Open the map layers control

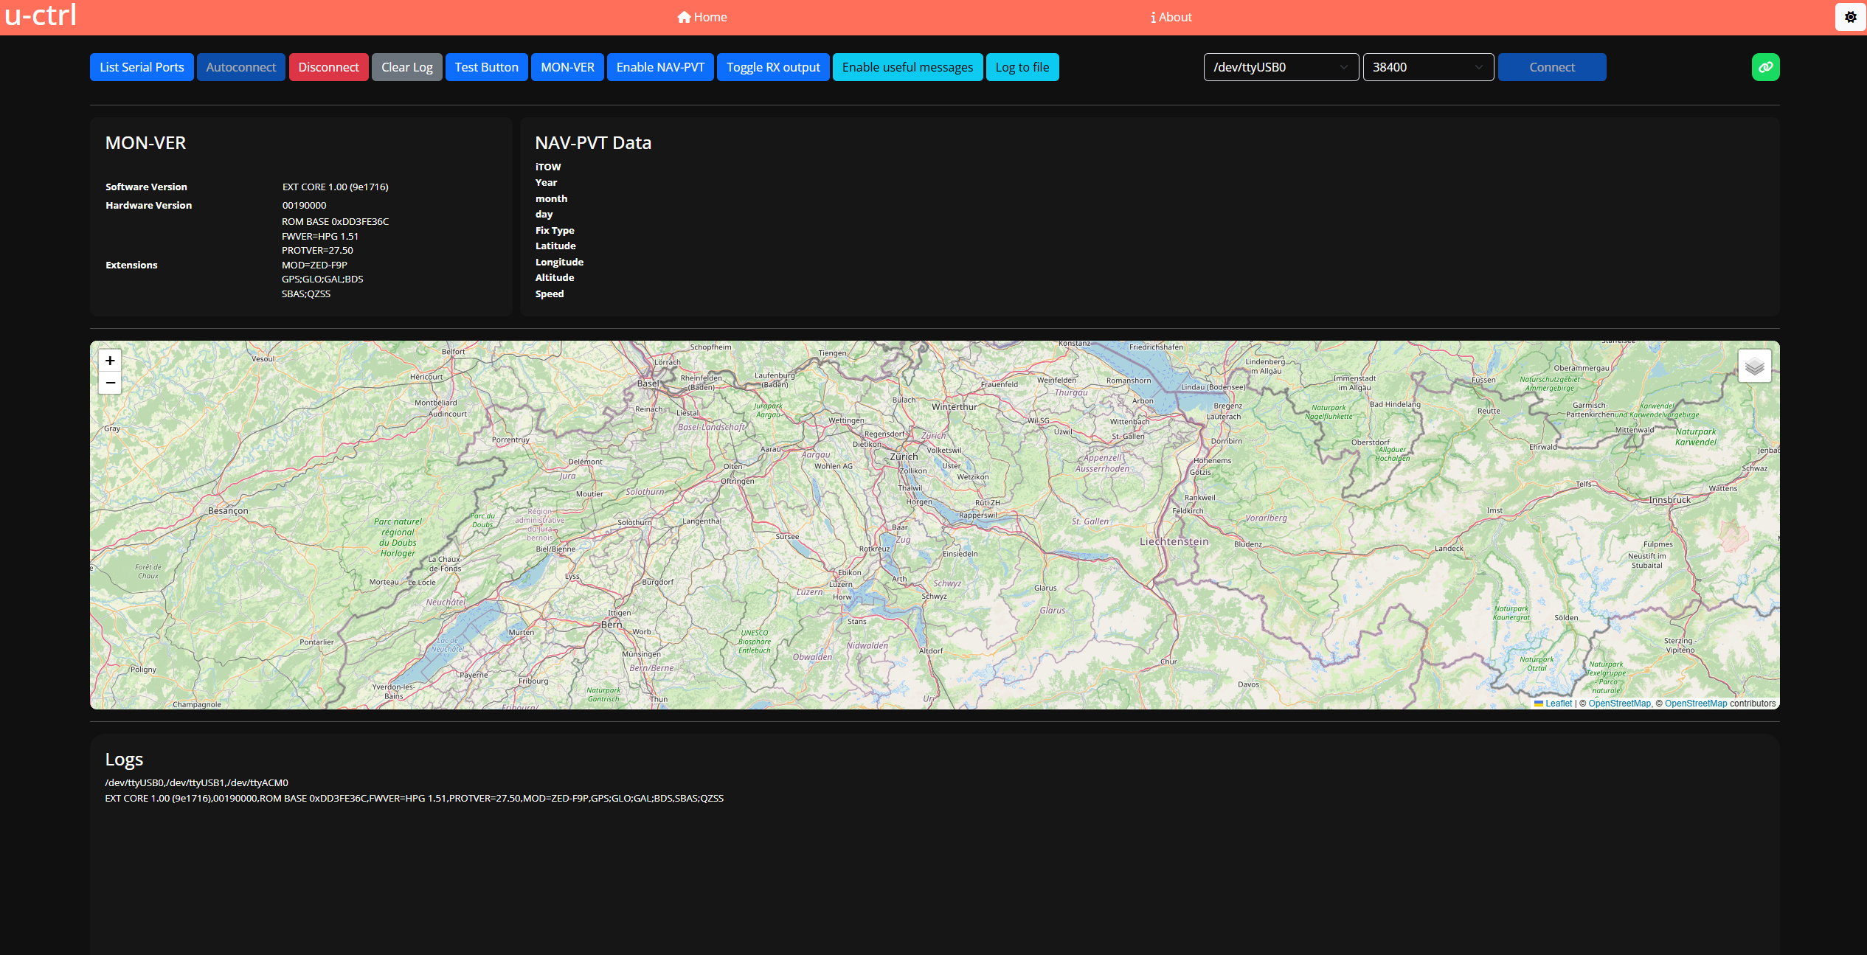pos(1754,366)
